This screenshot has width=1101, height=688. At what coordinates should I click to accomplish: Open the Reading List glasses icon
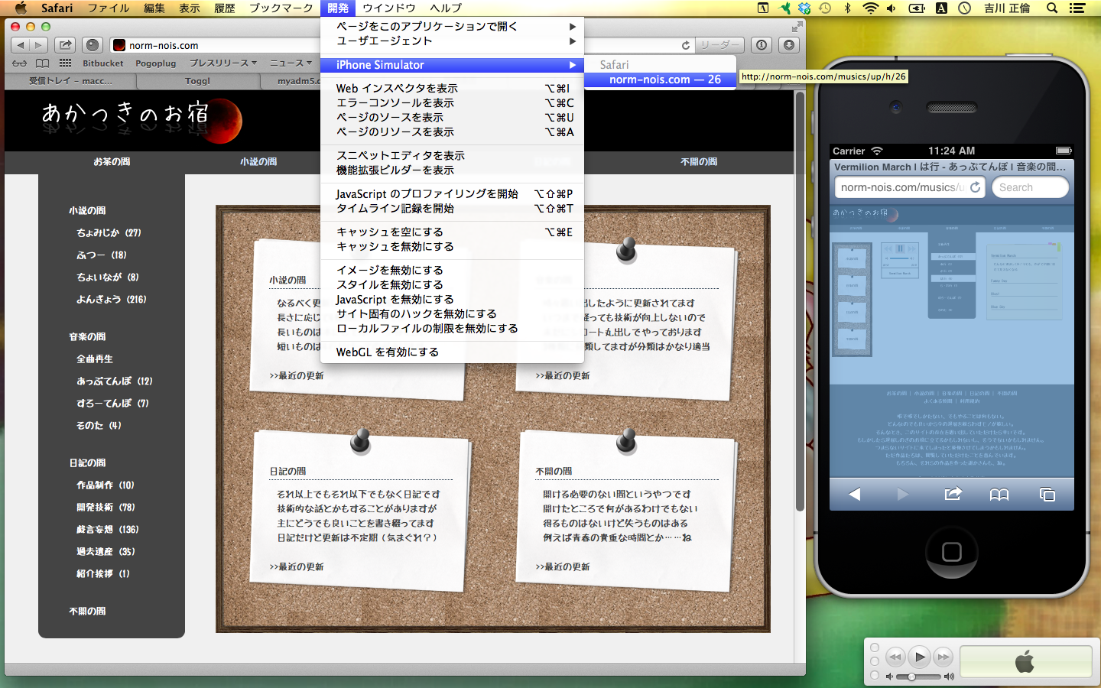click(20, 63)
